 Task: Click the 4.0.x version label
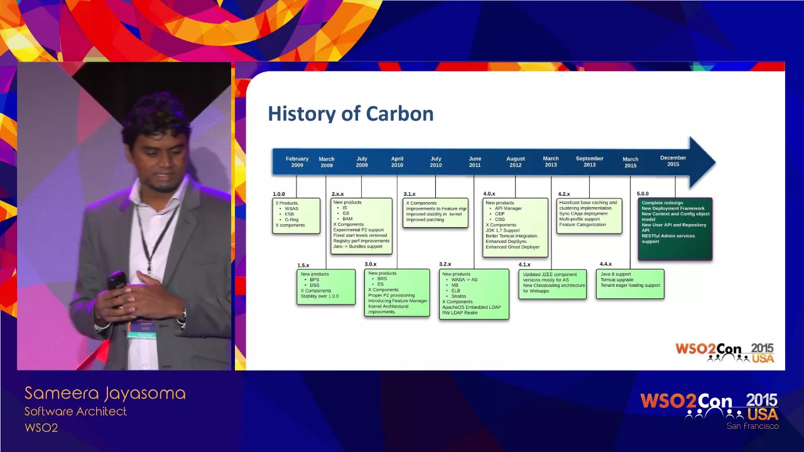(x=489, y=194)
